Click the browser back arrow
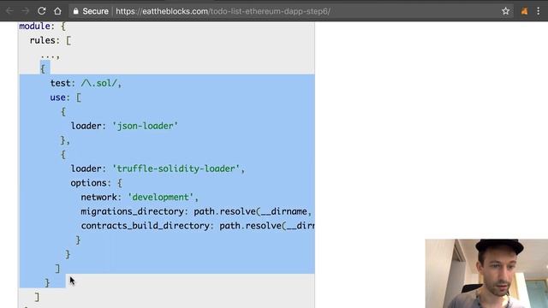This screenshot has width=548, height=308. click(9, 11)
